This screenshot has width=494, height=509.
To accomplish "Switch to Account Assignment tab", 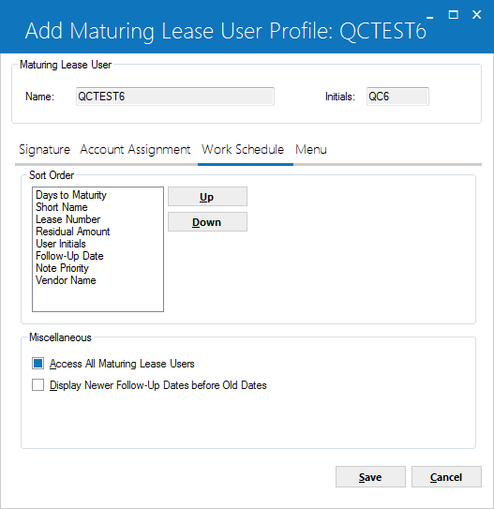I will (x=135, y=150).
